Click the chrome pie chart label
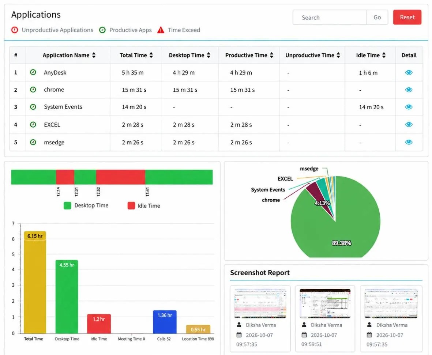Viewport: 432px width, 355px height. coord(271,200)
